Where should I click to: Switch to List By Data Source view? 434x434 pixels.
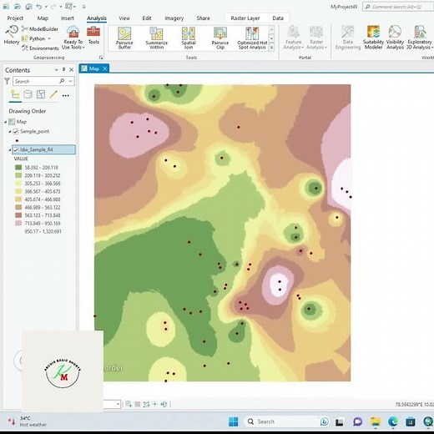coord(28,94)
